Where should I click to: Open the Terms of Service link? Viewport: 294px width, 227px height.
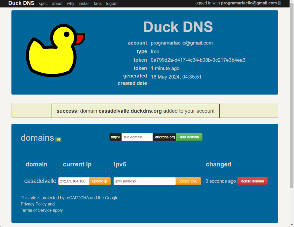pos(36,210)
